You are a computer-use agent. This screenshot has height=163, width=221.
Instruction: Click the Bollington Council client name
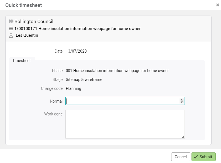[34, 21]
